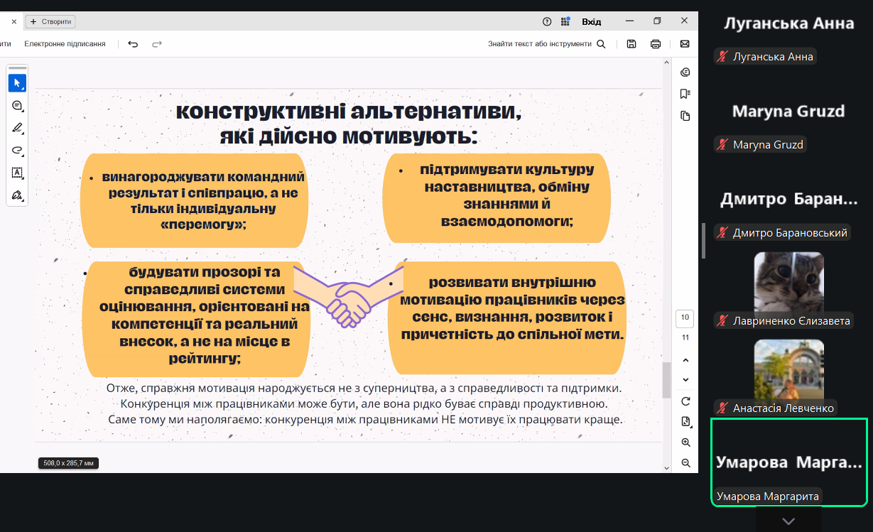Screen dimensions: 873x532
Task: Open the fill and sign pen tool
Action: [x=17, y=195]
